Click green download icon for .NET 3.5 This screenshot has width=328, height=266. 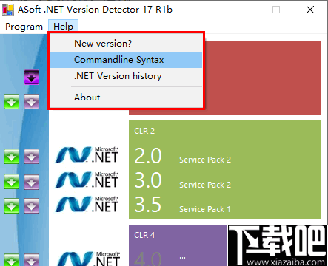[11, 205]
